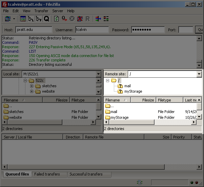Screen dimensions: 204x187
Task: Click the Process queue icon
Action: 64,19
